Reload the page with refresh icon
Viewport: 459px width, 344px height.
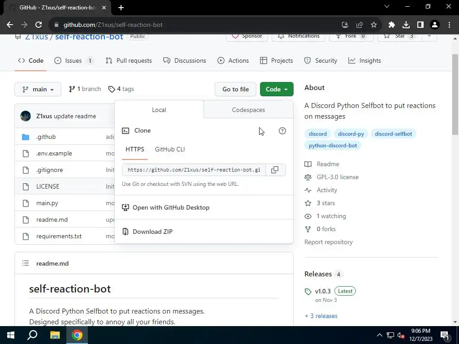[39, 25]
